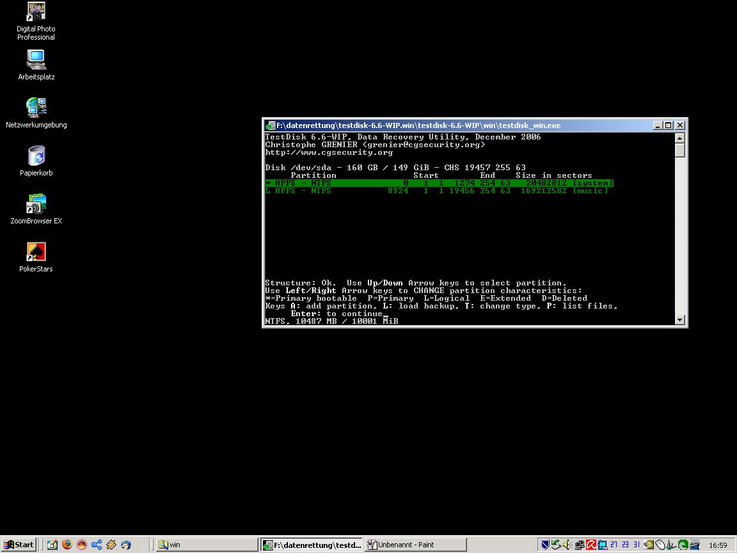The width and height of the screenshot is (737, 553).
Task: Click the red round quick launch icon
Action: click(82, 545)
